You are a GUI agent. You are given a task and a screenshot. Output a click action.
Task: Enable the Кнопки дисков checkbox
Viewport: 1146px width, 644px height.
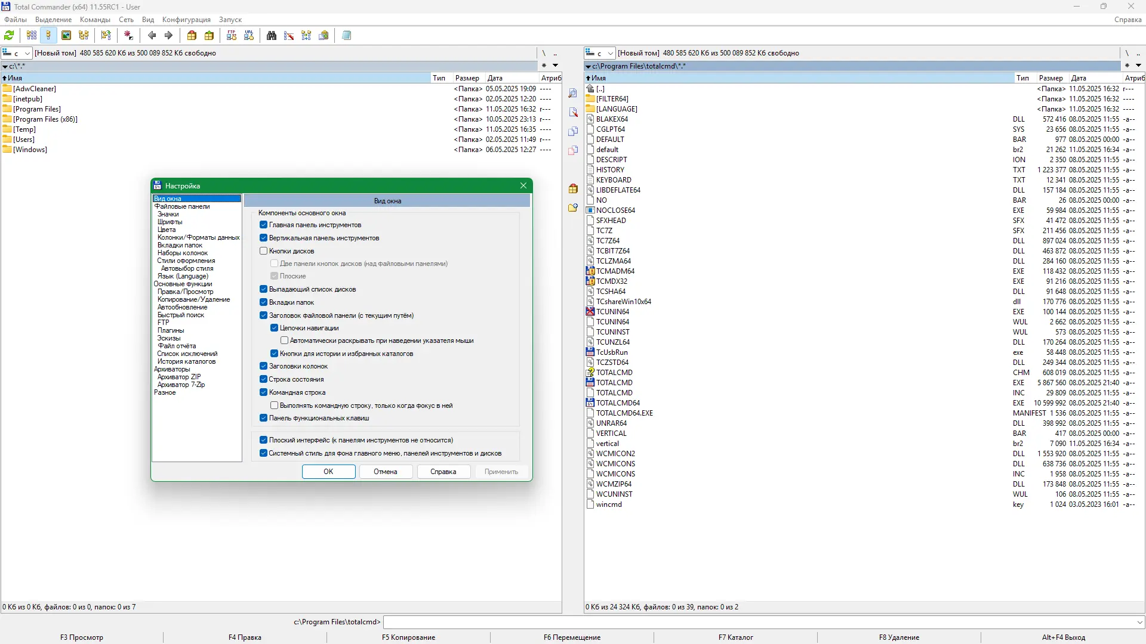point(263,251)
